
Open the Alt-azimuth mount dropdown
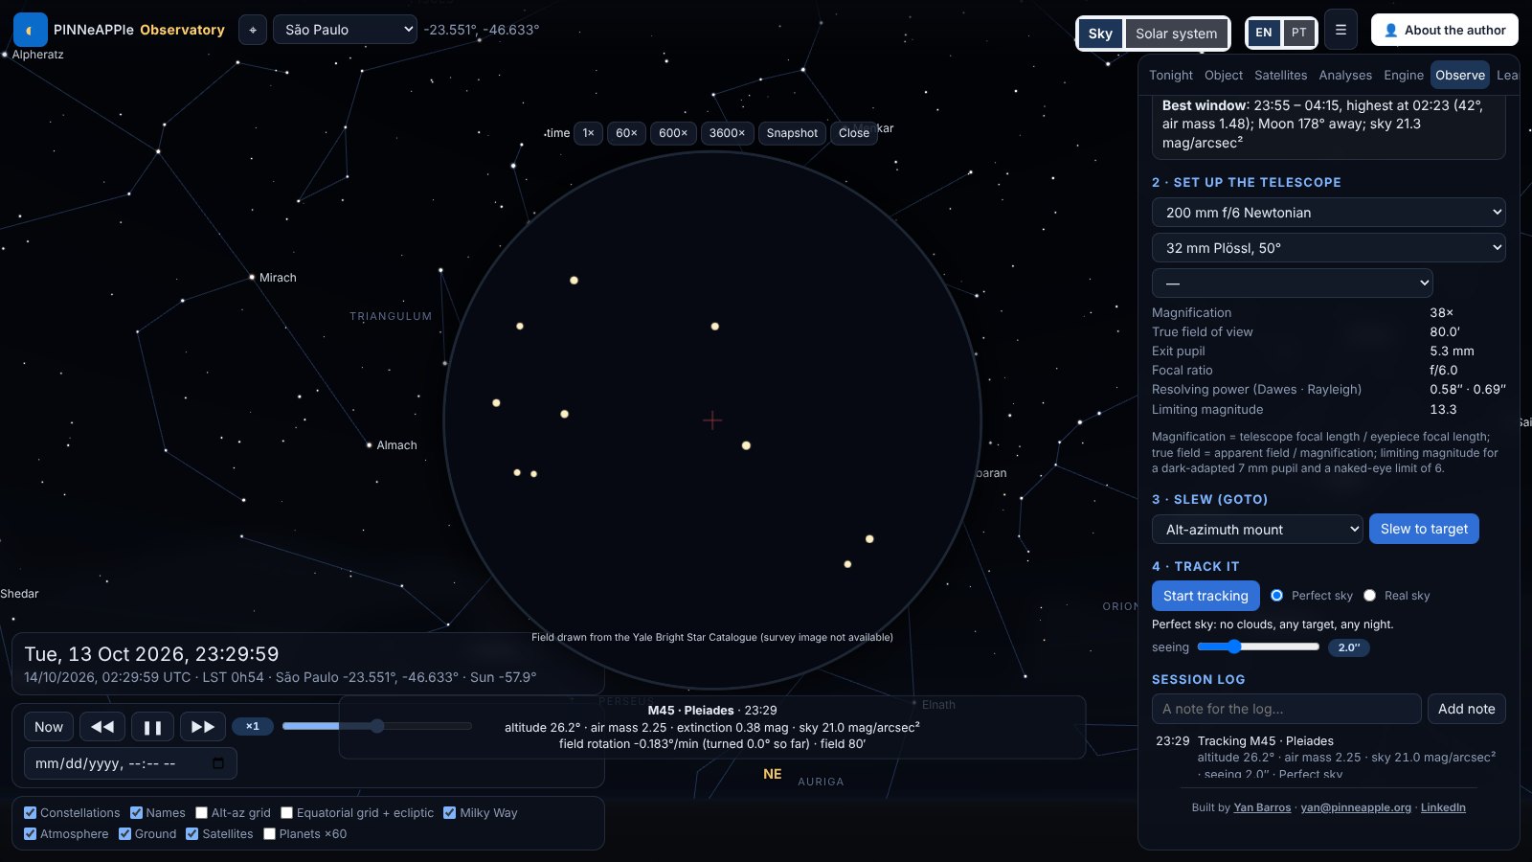tap(1256, 529)
